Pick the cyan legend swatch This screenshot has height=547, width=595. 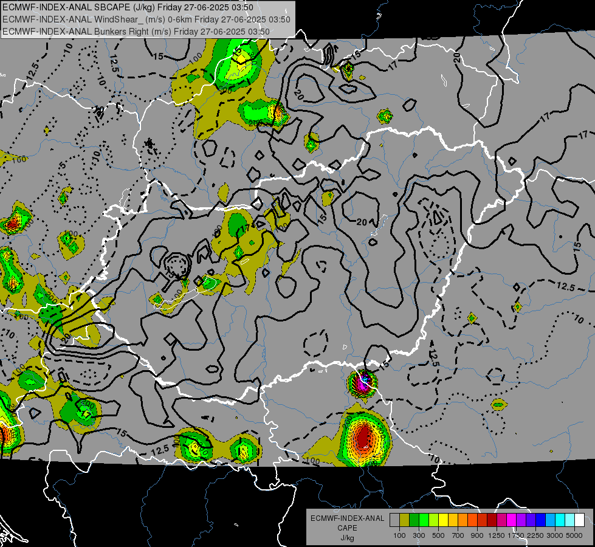click(560, 520)
